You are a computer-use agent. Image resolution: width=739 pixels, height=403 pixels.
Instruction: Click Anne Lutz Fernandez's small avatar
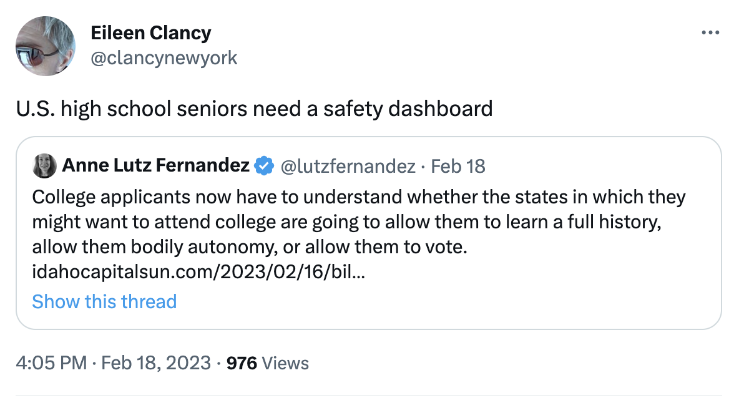45,165
